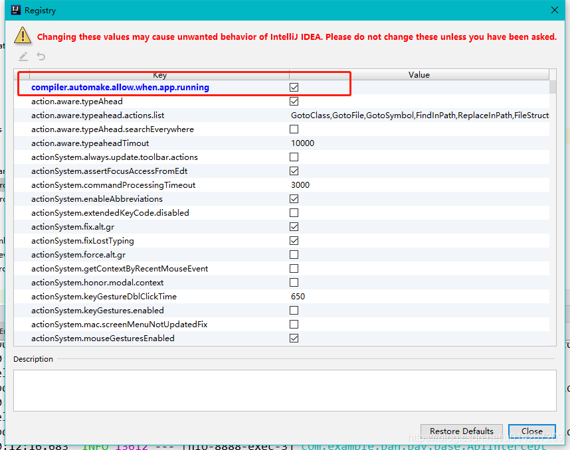Enable actionSystem.force.alt.gr checkbox
Image resolution: width=570 pixels, height=450 pixels.
click(294, 255)
